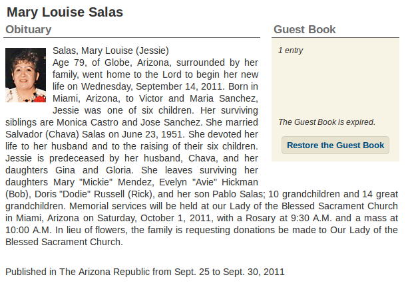Click the name Pablo Salas in the obituary
This screenshot has width=412, height=289.
click(238, 194)
